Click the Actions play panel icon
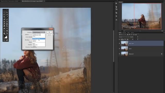This screenshot has width=165, height=93. pos(116,3)
